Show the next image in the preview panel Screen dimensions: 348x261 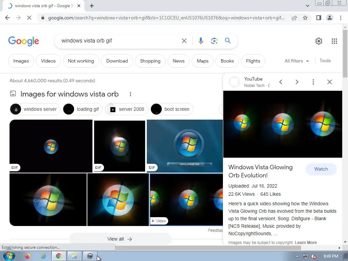click(297, 82)
